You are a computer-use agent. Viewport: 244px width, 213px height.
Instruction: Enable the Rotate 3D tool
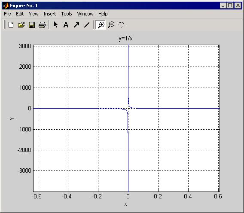[x=121, y=25]
